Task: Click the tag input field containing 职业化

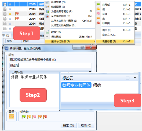Action: 51,65
